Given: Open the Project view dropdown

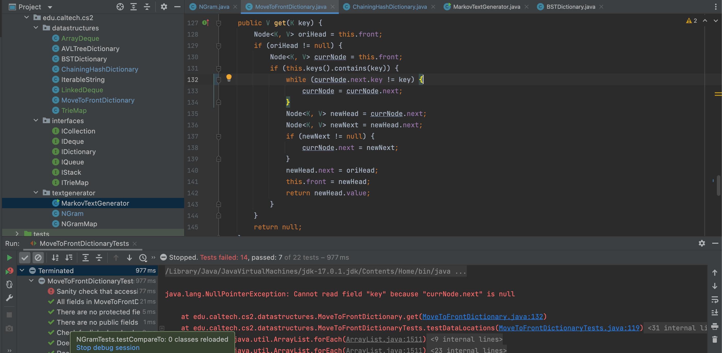Looking at the screenshot, I should click(50, 7).
